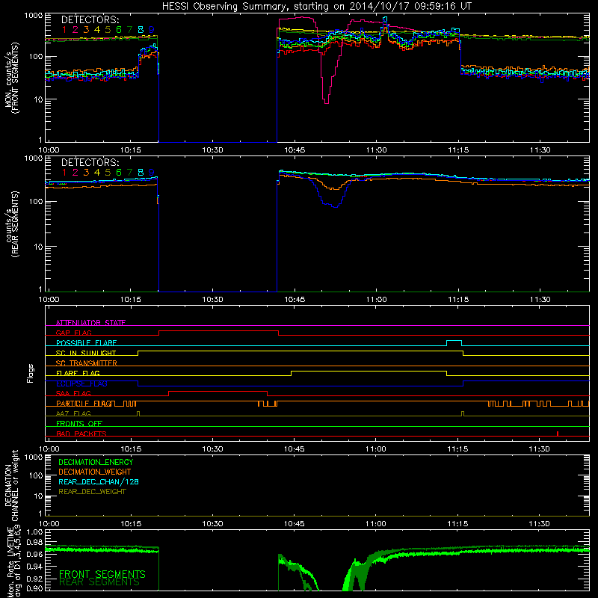Click detector 1 number in the front segments legend

pyautogui.click(x=64, y=29)
